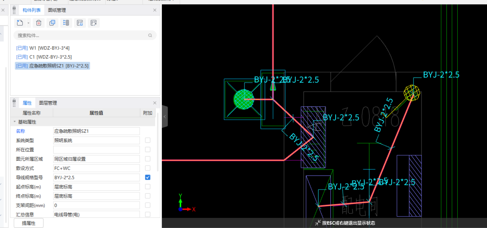Click the exit display state icon

pos(318,223)
